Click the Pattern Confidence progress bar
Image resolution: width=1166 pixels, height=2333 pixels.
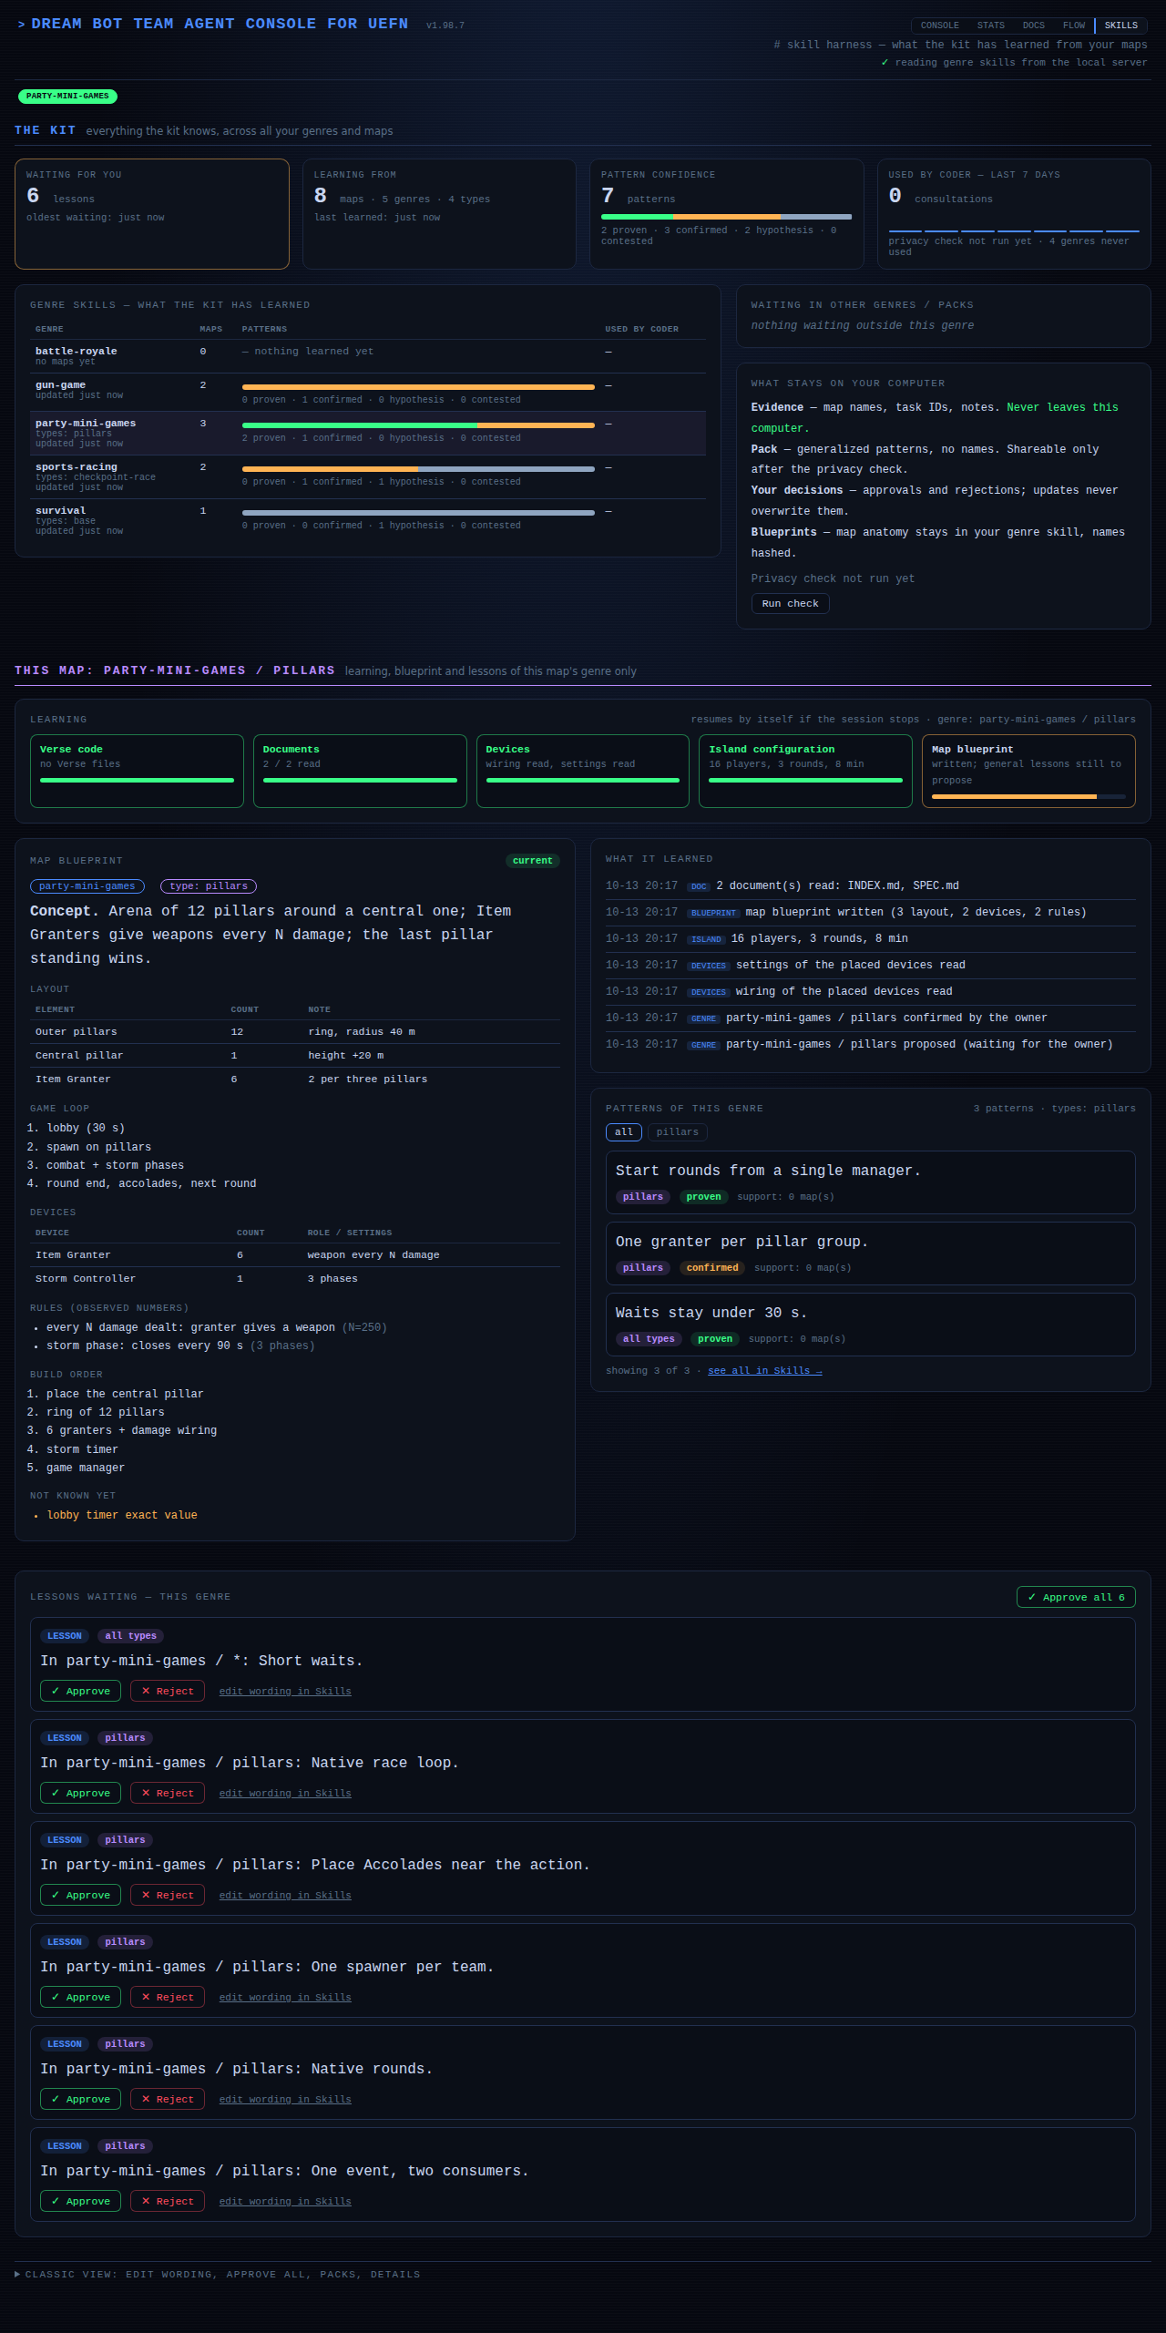coord(726,217)
